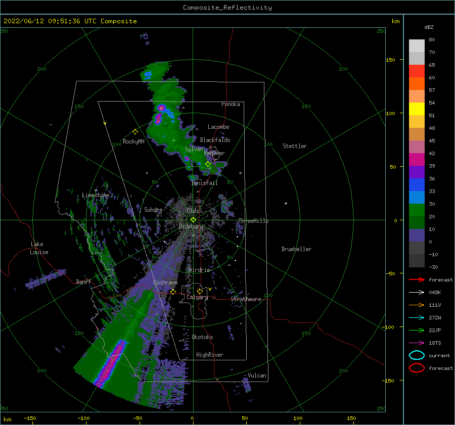Click the 54 dBZ yellow swatch

(x=417, y=109)
